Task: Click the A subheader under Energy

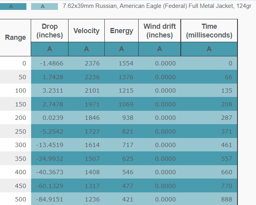Action: tap(121, 49)
